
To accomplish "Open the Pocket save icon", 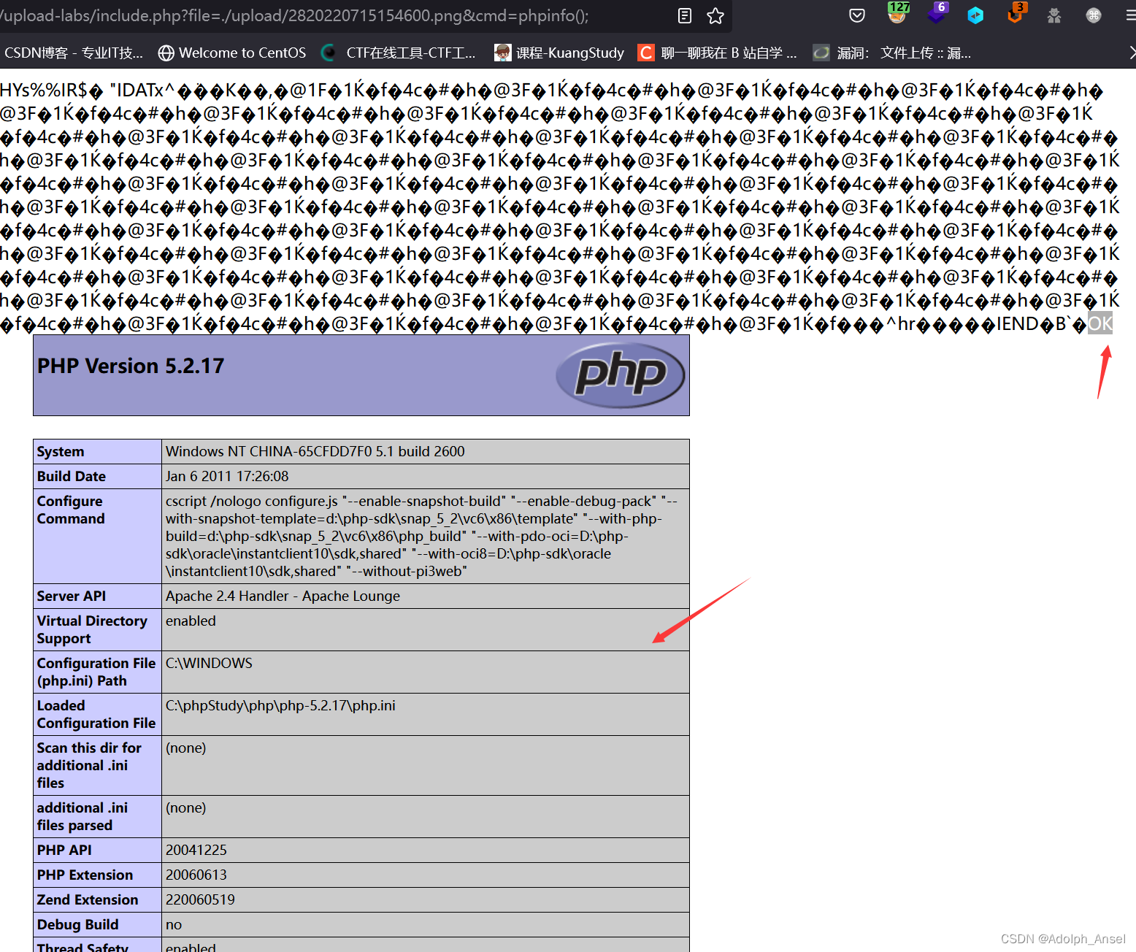I will pyautogui.click(x=857, y=15).
